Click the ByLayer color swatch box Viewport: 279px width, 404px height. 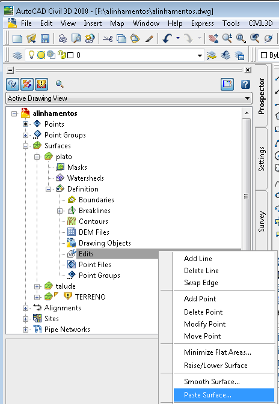[263, 55]
